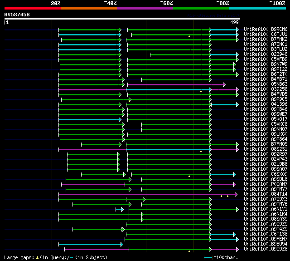Select the UniRef100_B4FB71 hit
The image size is (290, 261).
(266, 79)
